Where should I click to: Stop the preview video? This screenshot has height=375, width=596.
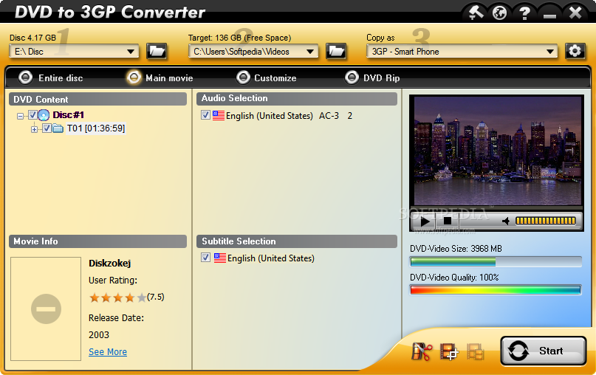(448, 221)
